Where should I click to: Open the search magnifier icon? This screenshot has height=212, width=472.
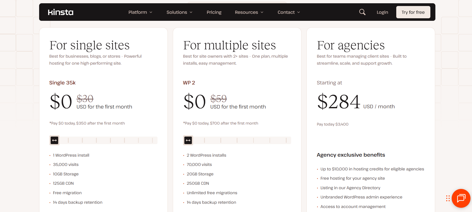(x=362, y=12)
